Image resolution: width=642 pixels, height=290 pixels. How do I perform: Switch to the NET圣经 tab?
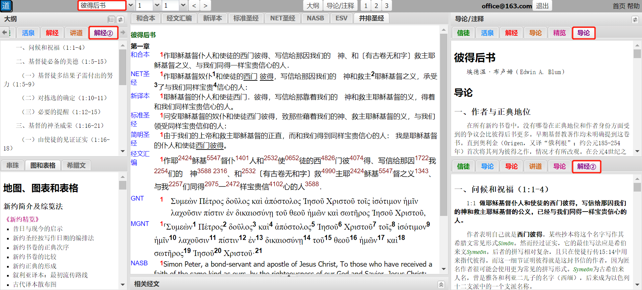(283, 18)
